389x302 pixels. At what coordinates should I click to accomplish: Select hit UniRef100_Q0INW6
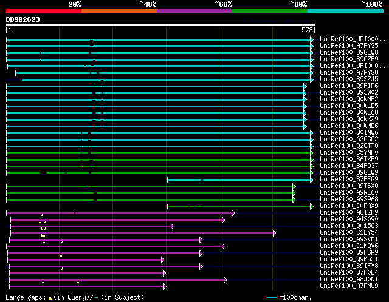349,133
